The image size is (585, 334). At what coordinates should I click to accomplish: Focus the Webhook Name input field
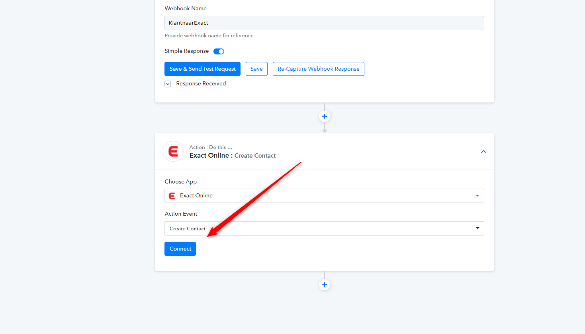point(324,23)
